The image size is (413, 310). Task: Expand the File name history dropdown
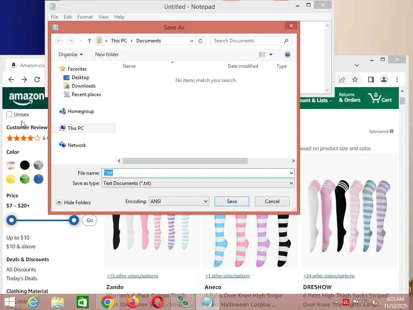coord(291,173)
